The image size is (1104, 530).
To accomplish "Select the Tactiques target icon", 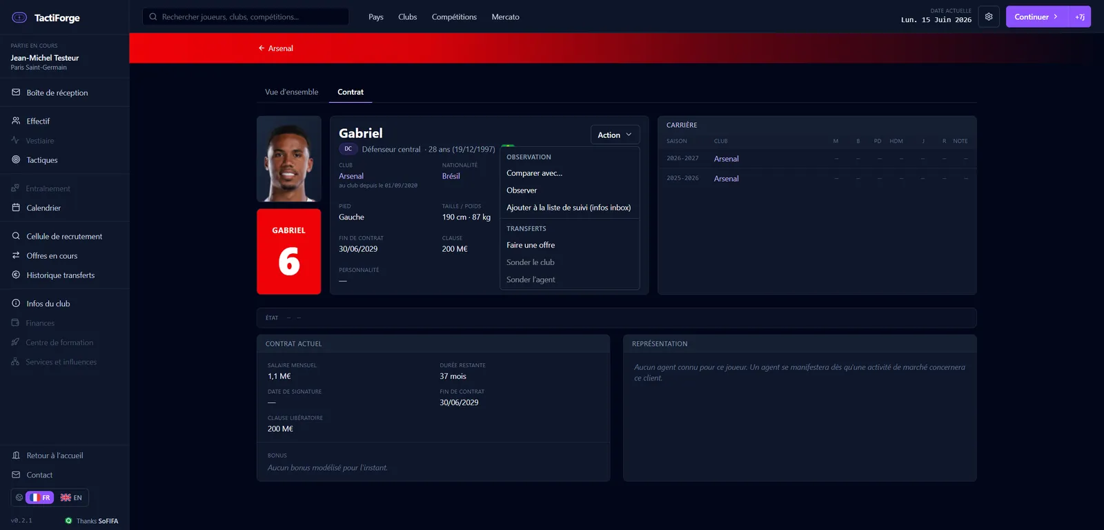I will [16, 159].
